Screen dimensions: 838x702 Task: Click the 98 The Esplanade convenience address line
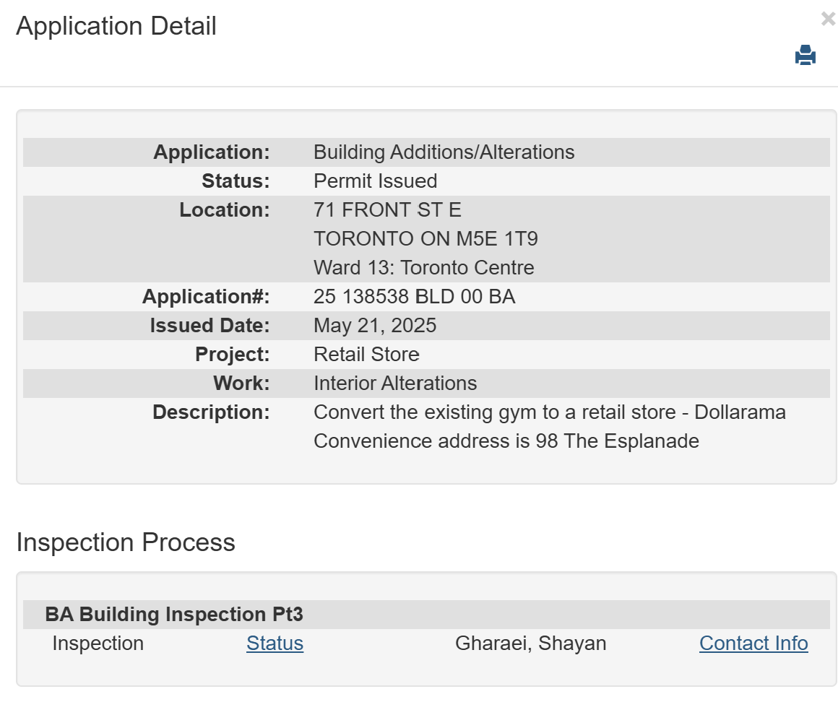pos(506,441)
